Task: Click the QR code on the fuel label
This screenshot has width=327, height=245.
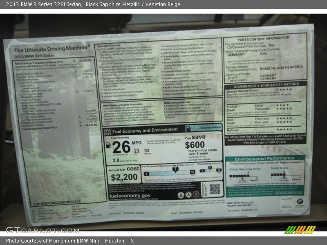Action: pos(215,189)
